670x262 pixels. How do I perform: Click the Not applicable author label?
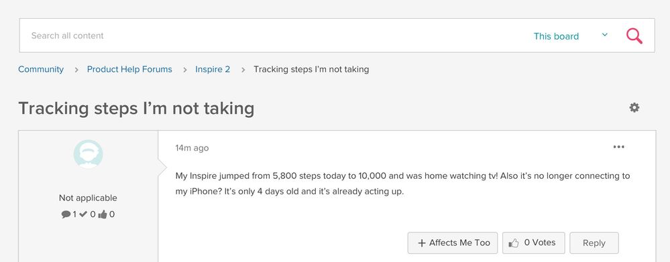88,198
